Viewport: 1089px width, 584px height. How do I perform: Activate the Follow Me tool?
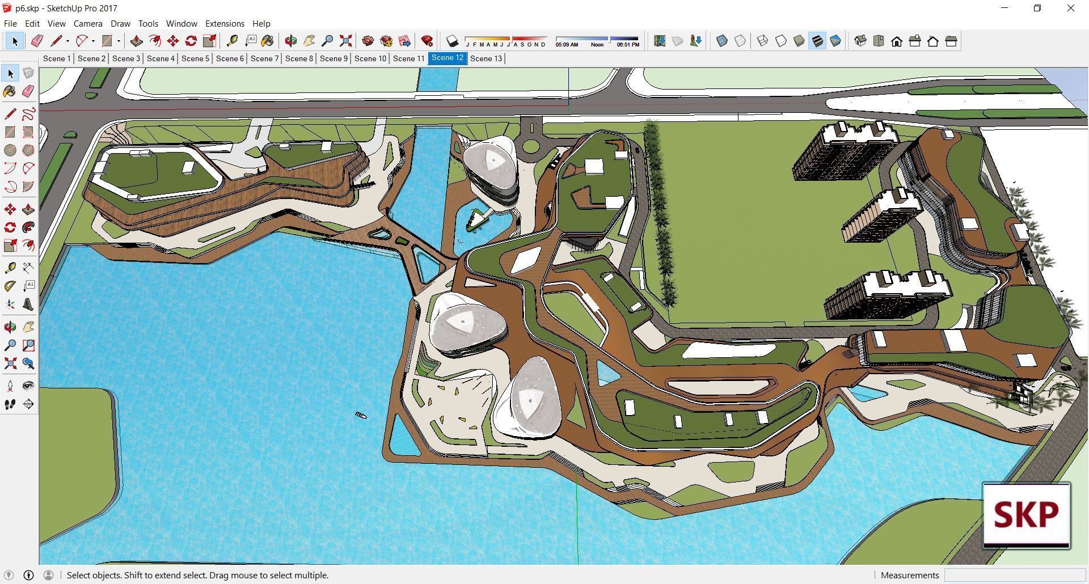pyautogui.click(x=28, y=227)
